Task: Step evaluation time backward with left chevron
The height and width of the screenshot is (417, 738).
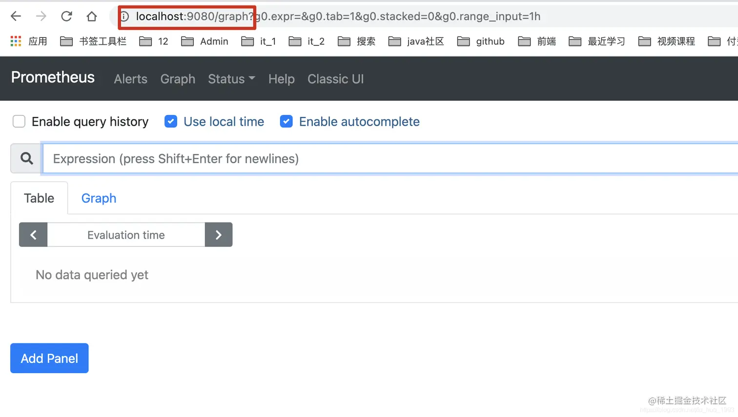Action: [33, 235]
